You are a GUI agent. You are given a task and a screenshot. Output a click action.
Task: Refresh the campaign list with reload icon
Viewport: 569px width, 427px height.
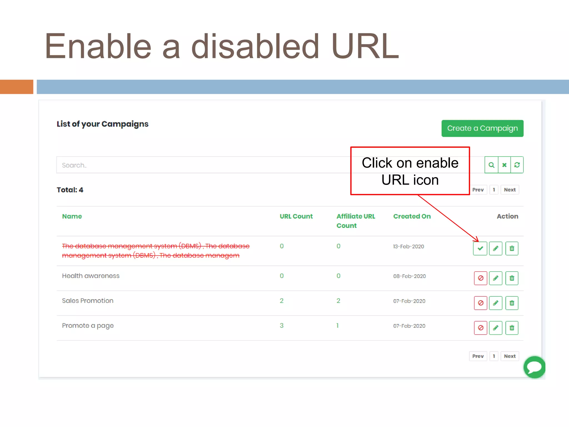click(x=517, y=165)
